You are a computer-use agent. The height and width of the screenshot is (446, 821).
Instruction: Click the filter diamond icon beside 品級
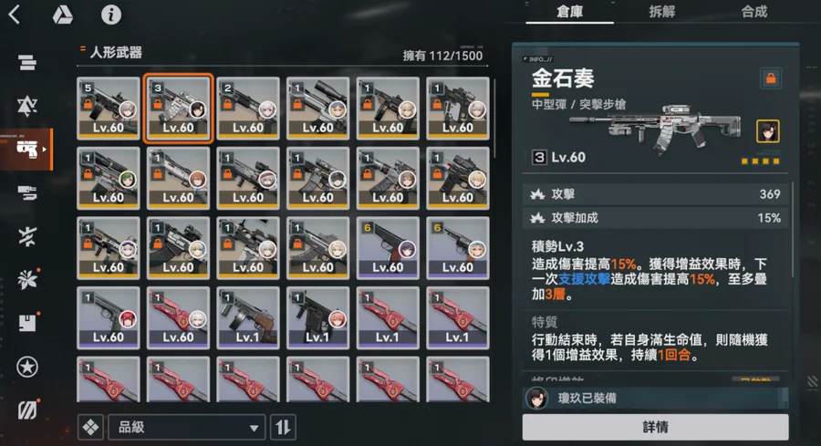(90, 427)
